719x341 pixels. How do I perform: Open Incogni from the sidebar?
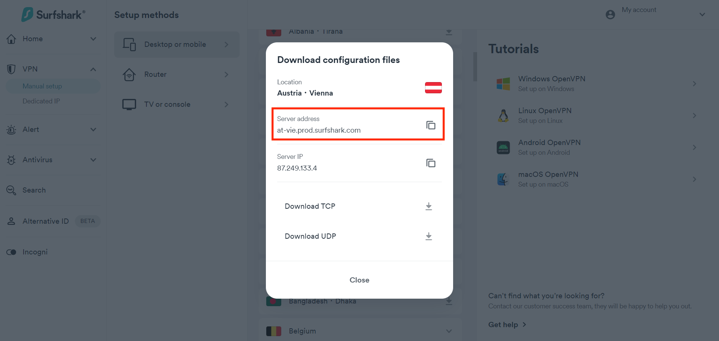35,252
